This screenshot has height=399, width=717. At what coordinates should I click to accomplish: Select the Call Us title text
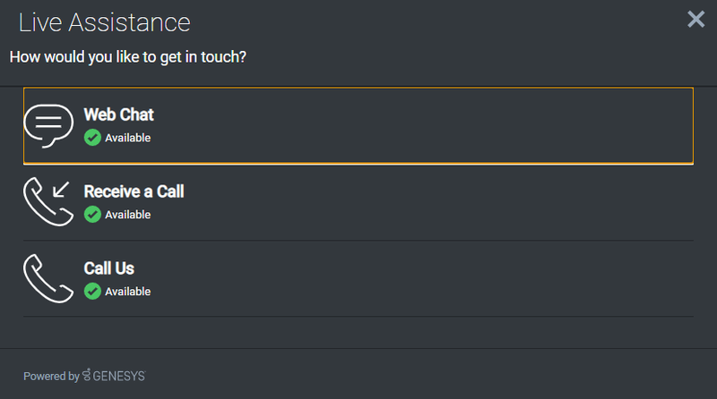108,268
